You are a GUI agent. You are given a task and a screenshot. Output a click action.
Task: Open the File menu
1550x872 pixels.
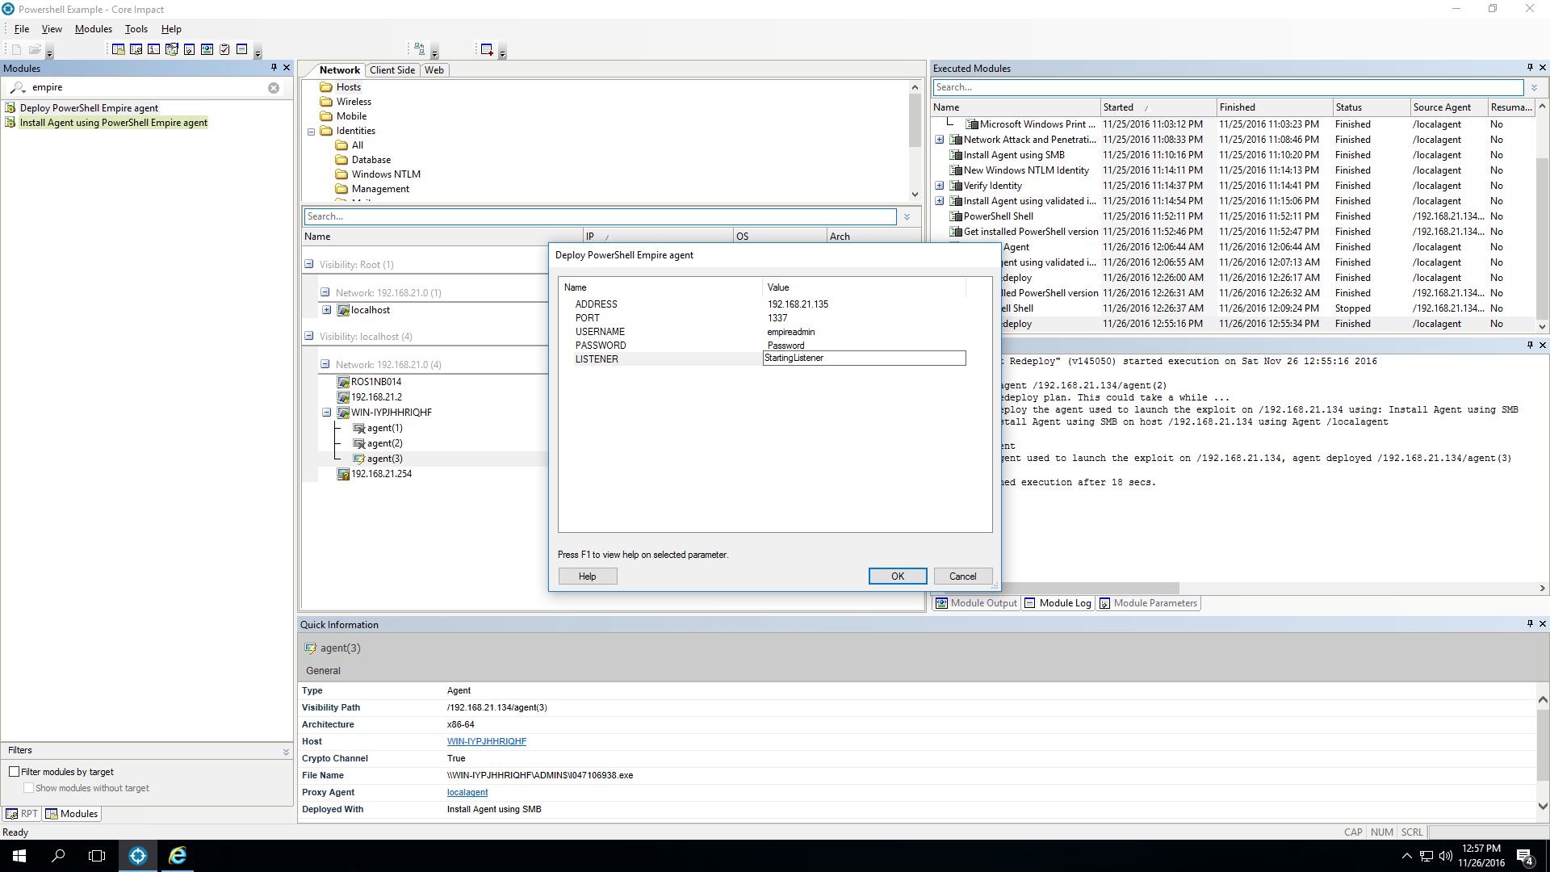(x=22, y=29)
